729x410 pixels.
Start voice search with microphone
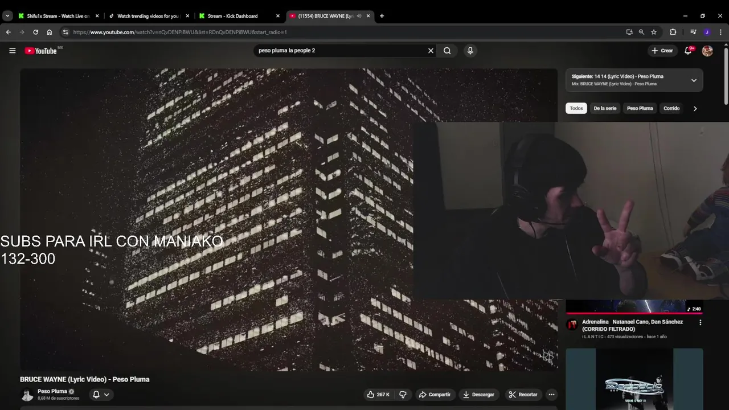(470, 51)
